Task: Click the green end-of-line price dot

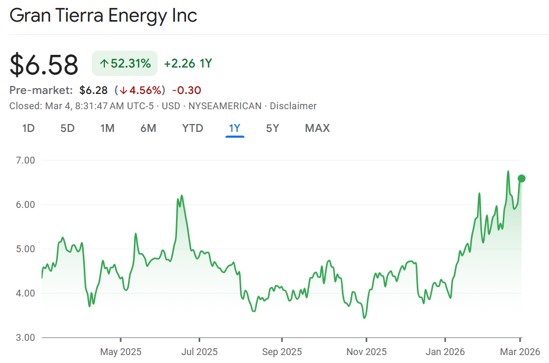Action: 522,178
